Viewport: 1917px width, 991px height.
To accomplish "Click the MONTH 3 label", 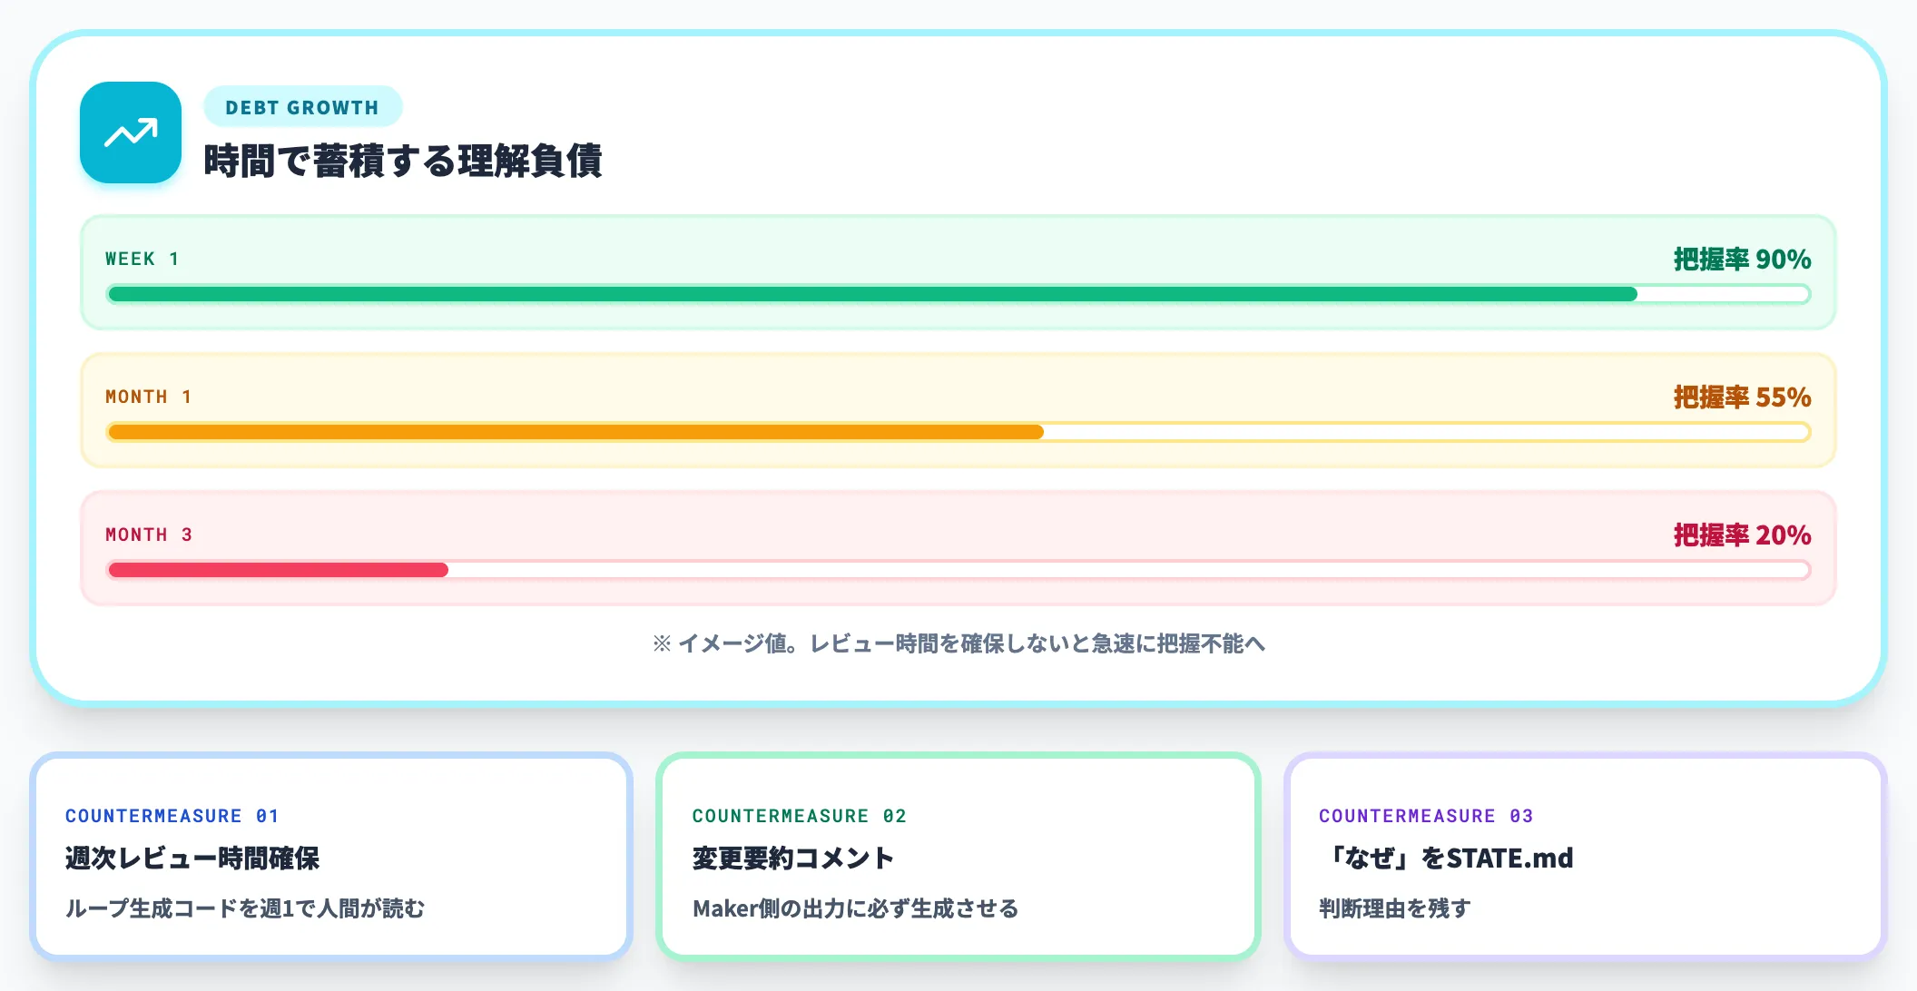I will click(x=149, y=535).
